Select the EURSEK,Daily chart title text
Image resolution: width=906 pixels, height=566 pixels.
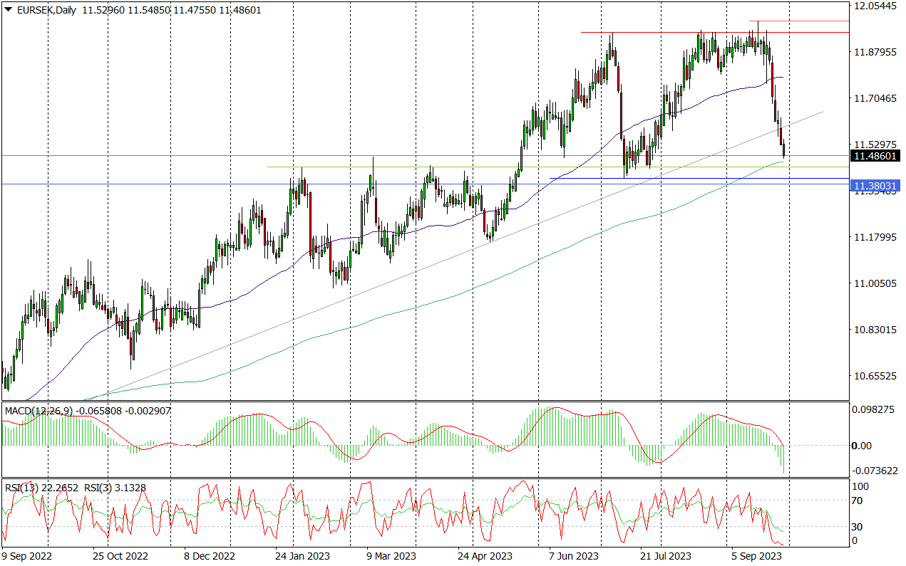coord(46,11)
